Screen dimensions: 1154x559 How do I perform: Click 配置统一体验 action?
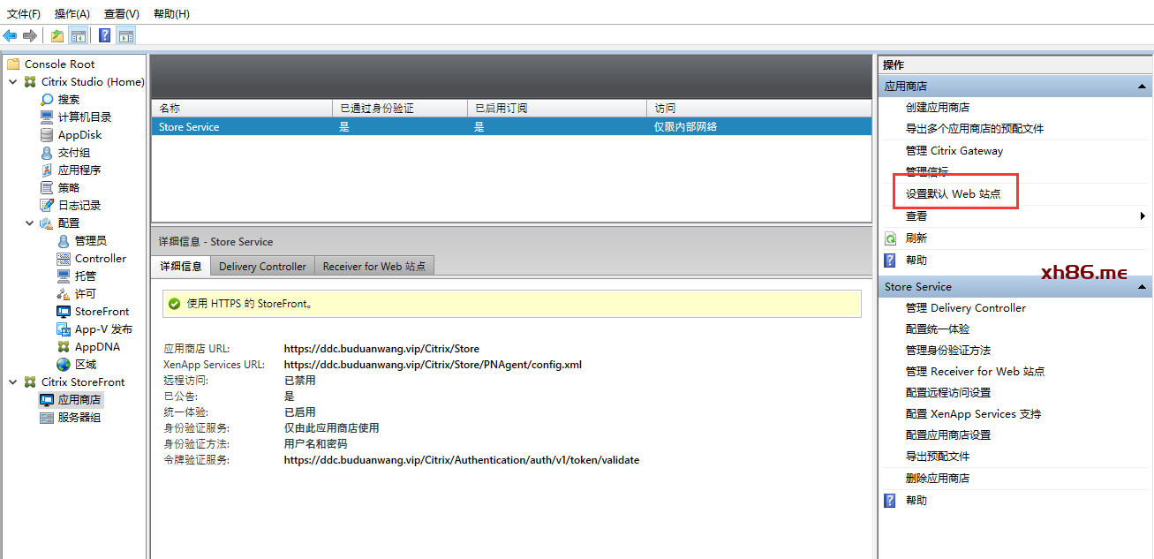tap(938, 329)
